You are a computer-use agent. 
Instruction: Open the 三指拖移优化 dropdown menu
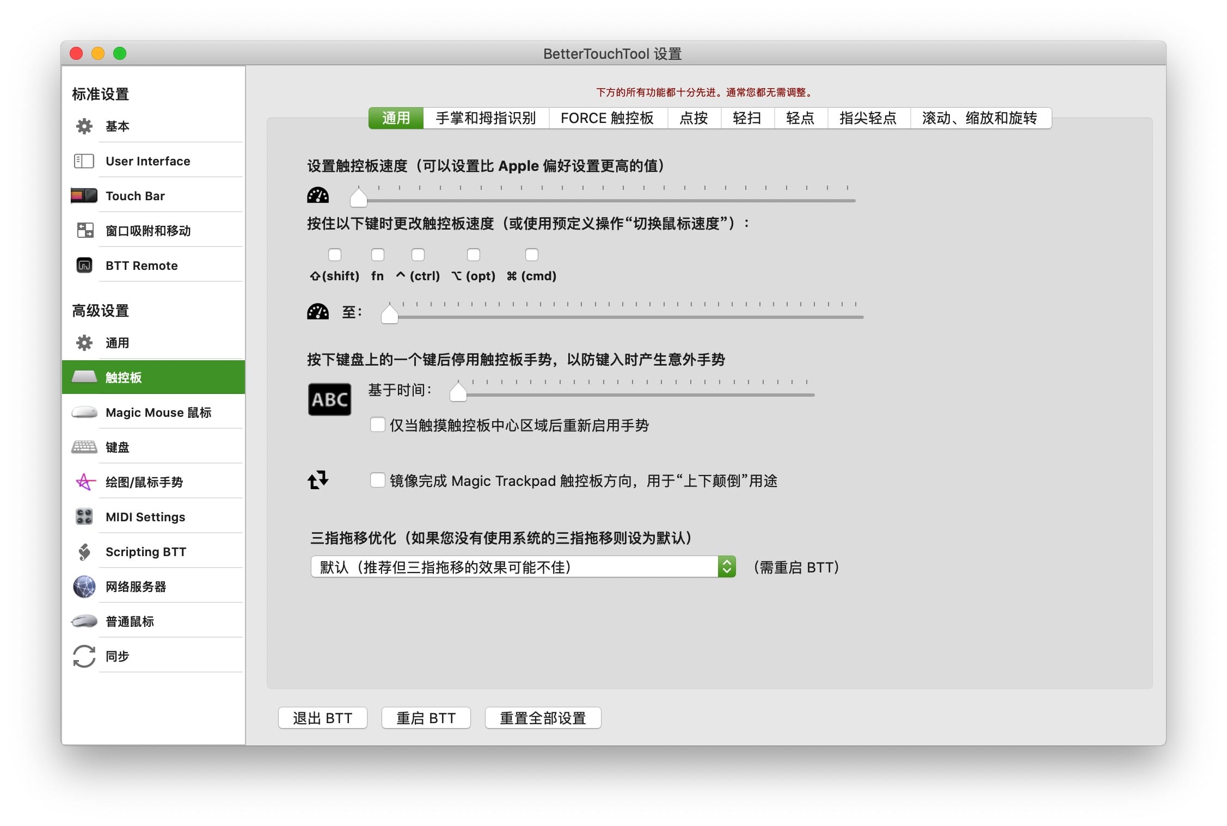tap(523, 567)
